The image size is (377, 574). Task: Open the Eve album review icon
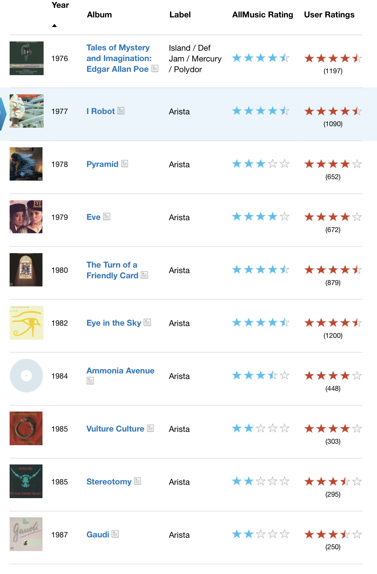(x=107, y=216)
